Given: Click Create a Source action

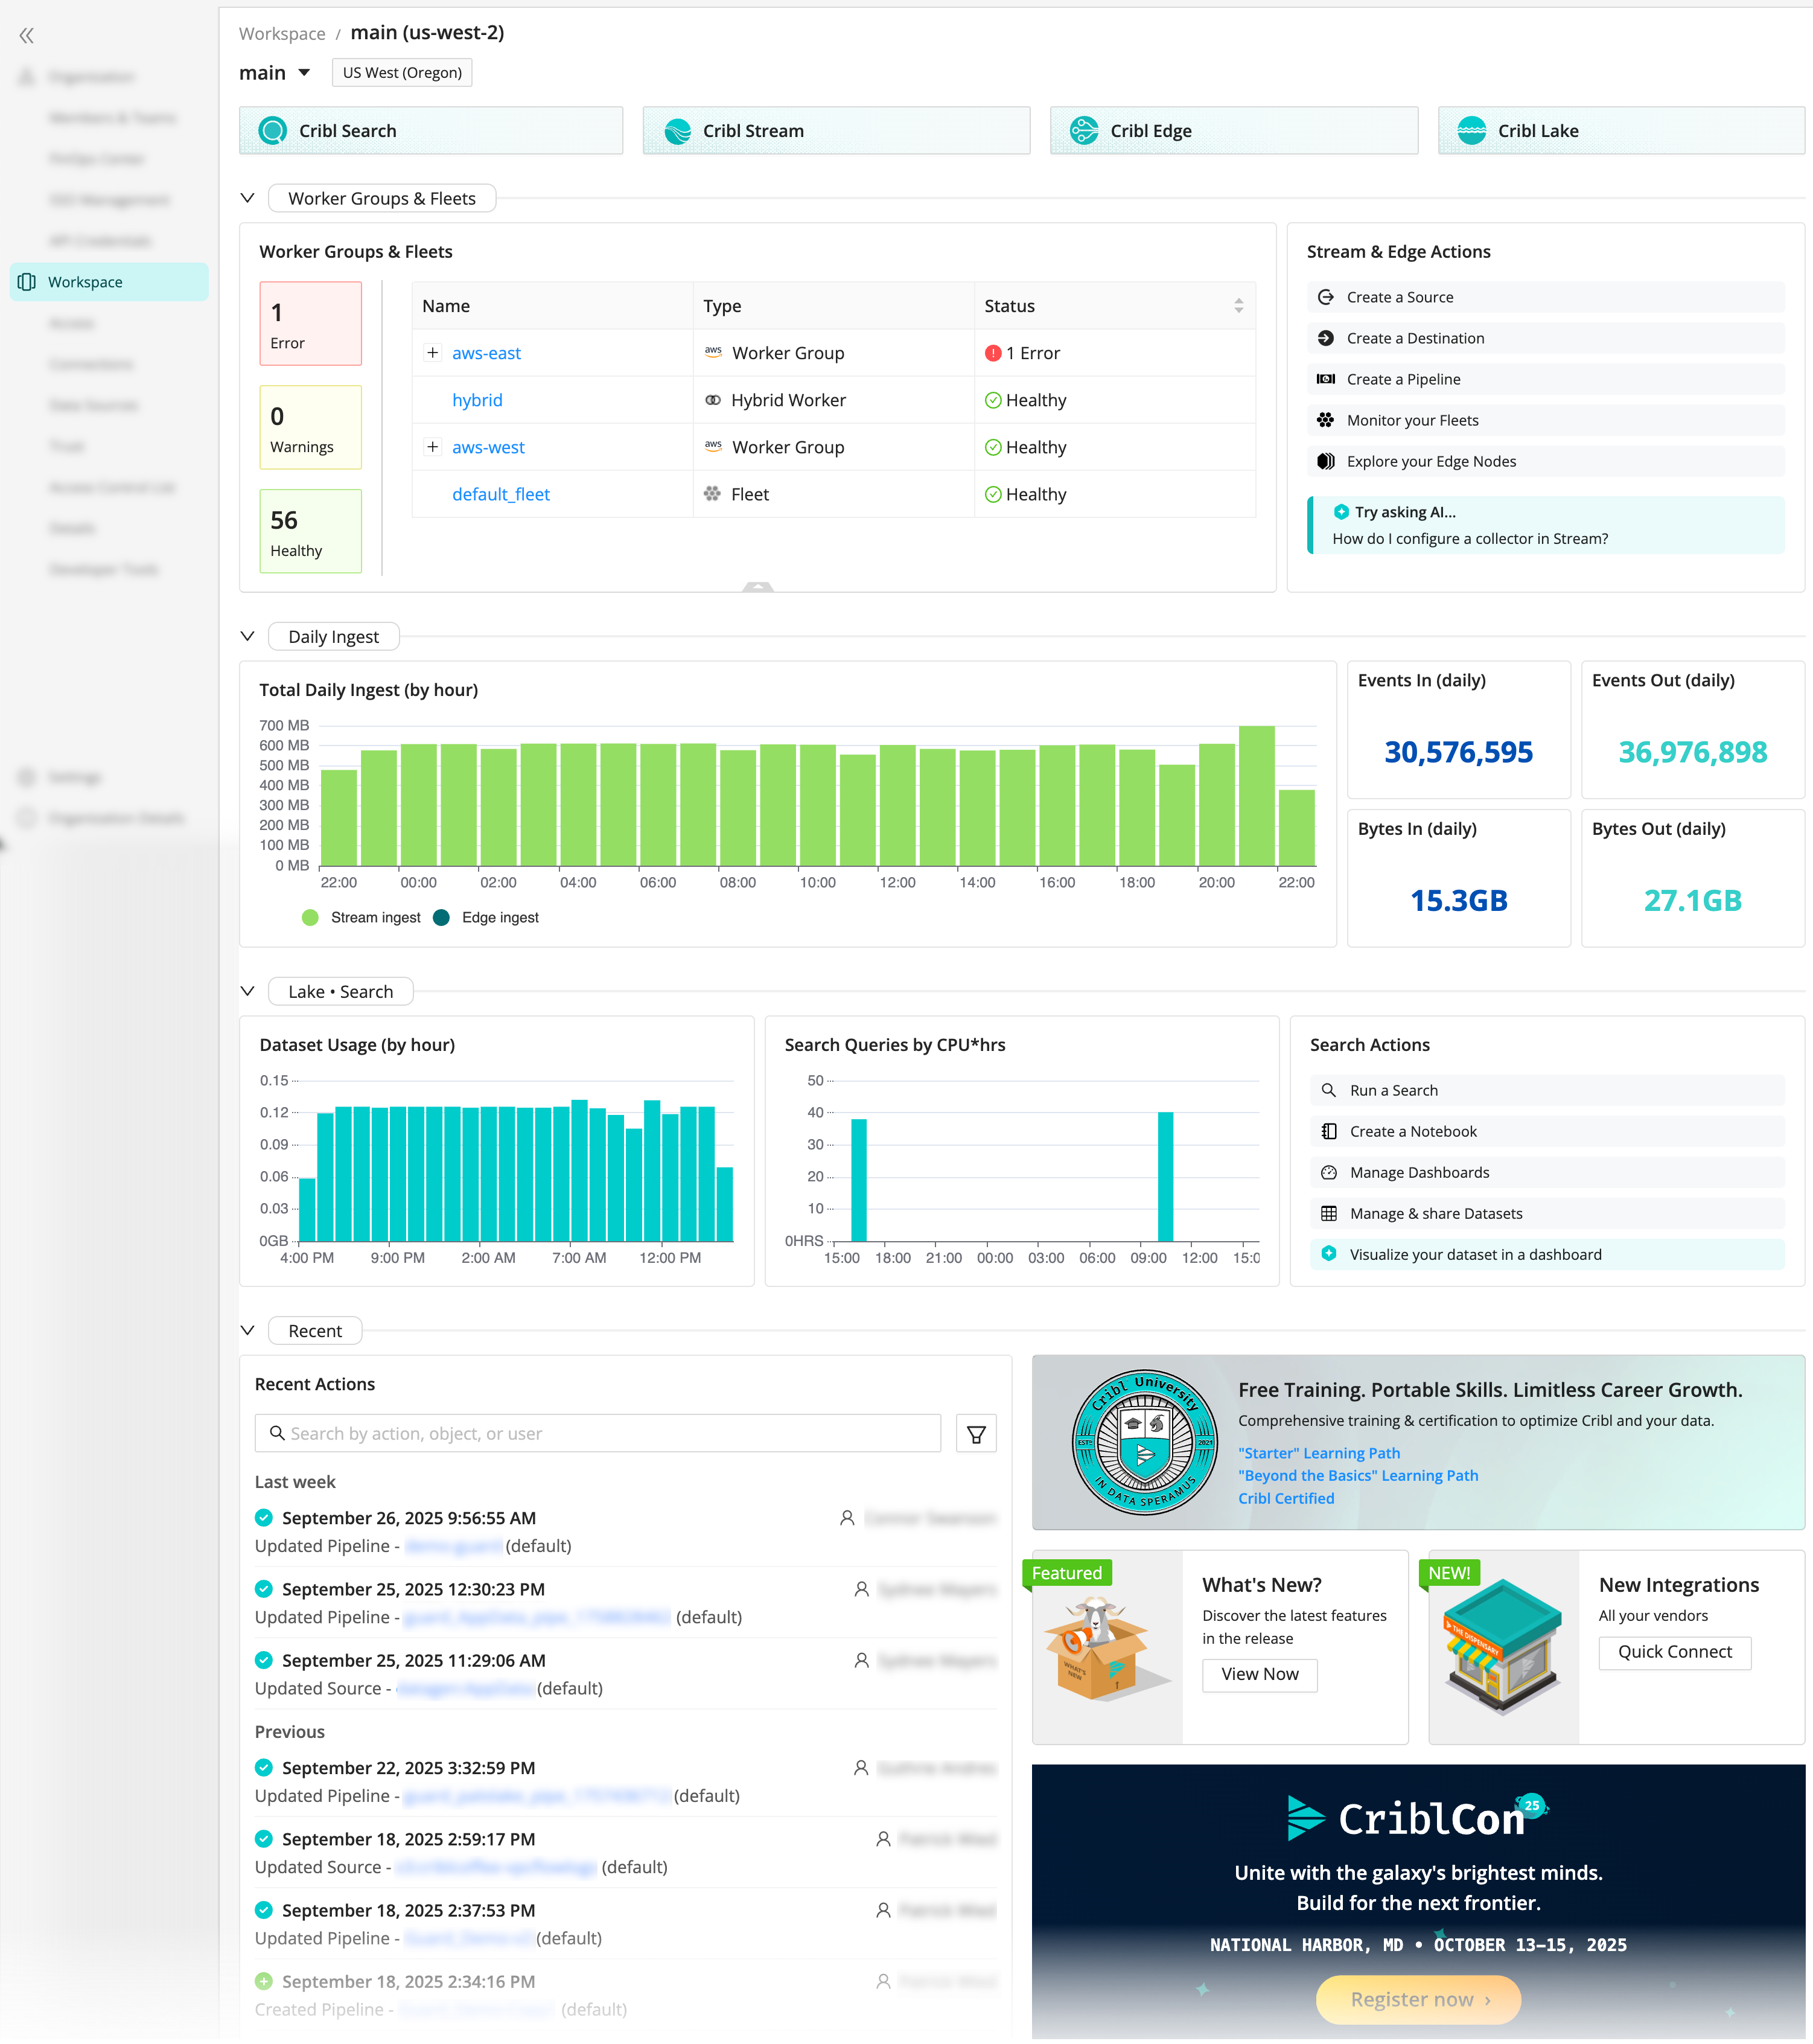Looking at the screenshot, I should tap(1400, 297).
